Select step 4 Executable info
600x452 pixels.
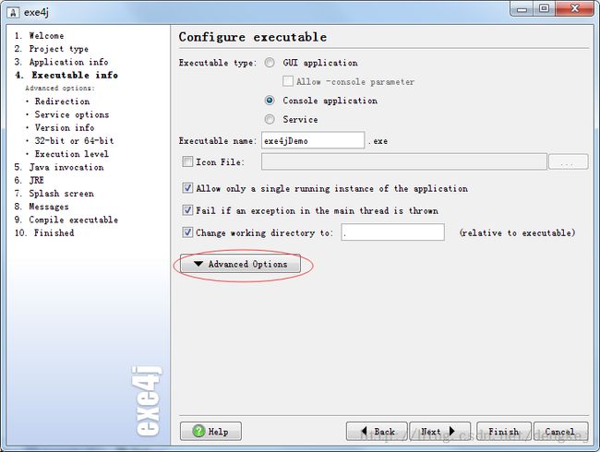pyautogui.click(x=66, y=75)
